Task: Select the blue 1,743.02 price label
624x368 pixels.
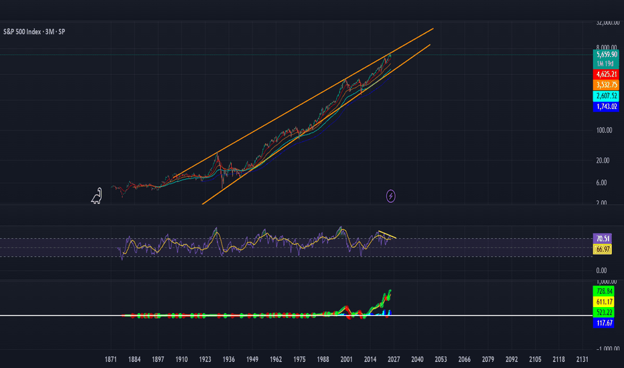Action: 606,106
